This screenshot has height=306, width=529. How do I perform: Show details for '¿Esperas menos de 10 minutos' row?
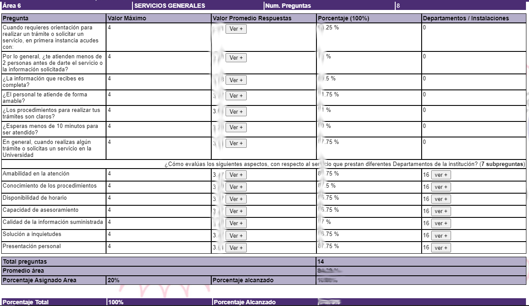(x=236, y=127)
